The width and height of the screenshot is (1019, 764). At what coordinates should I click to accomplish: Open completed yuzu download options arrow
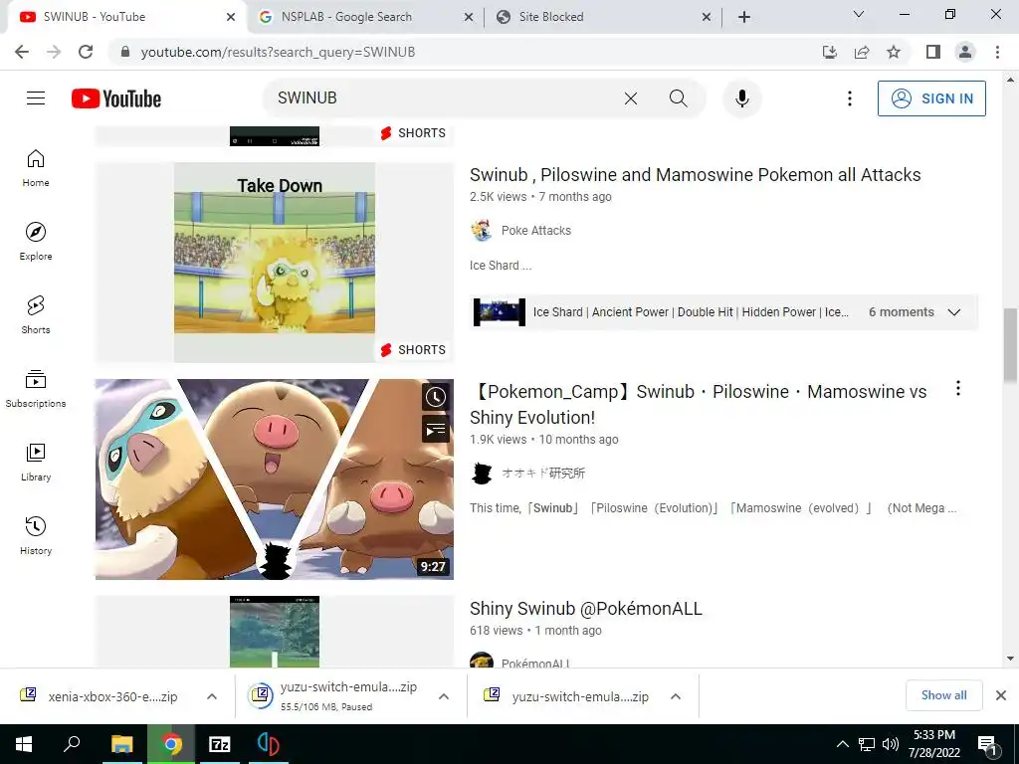point(676,696)
